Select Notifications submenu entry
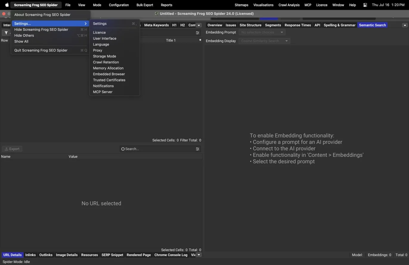The image size is (409, 265). click(115, 86)
